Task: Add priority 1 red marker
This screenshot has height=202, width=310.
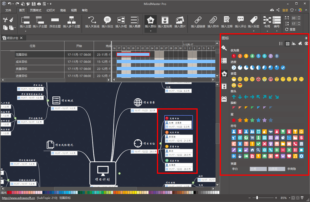Action: tap(234, 56)
